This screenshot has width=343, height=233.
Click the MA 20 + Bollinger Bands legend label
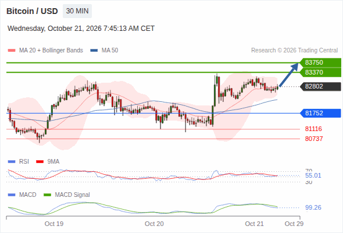pyautogui.click(x=51, y=51)
